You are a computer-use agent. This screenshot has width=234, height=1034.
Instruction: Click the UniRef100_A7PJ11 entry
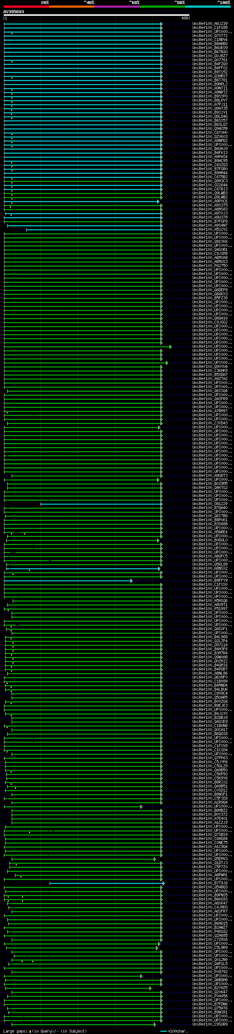point(210,105)
